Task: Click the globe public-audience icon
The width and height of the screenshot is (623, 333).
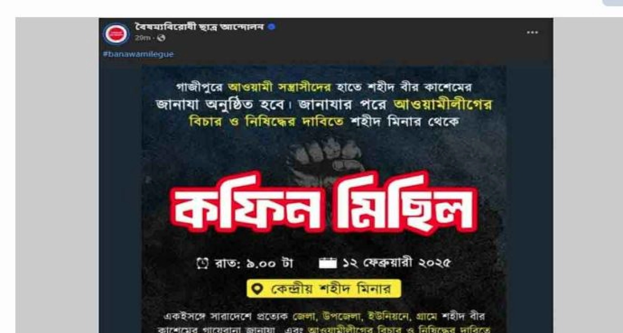Action: pyautogui.click(x=161, y=38)
